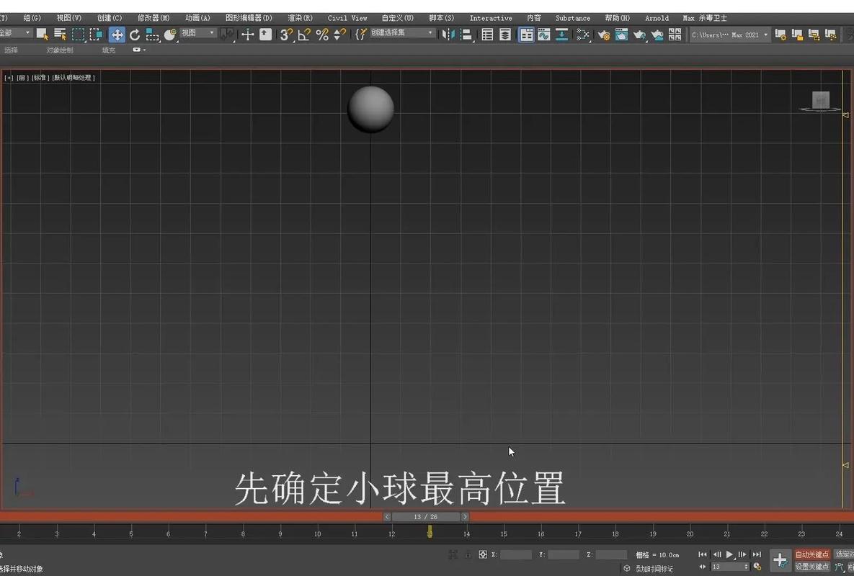Open the 渲染(R) menu
This screenshot has height=576, width=854.
coord(300,18)
